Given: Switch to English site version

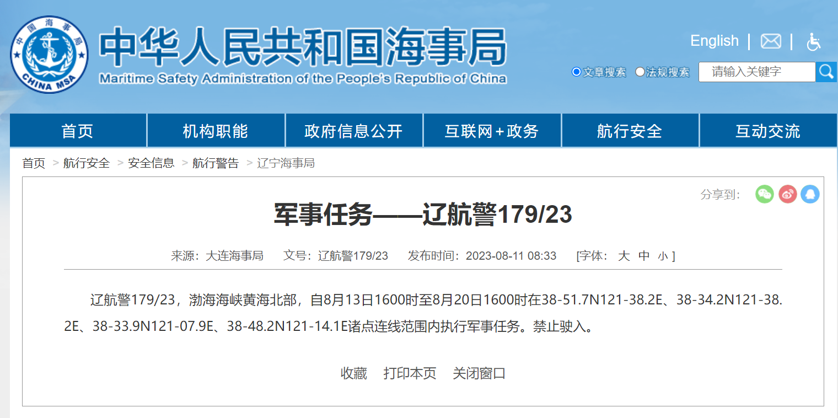Looking at the screenshot, I should click(714, 41).
